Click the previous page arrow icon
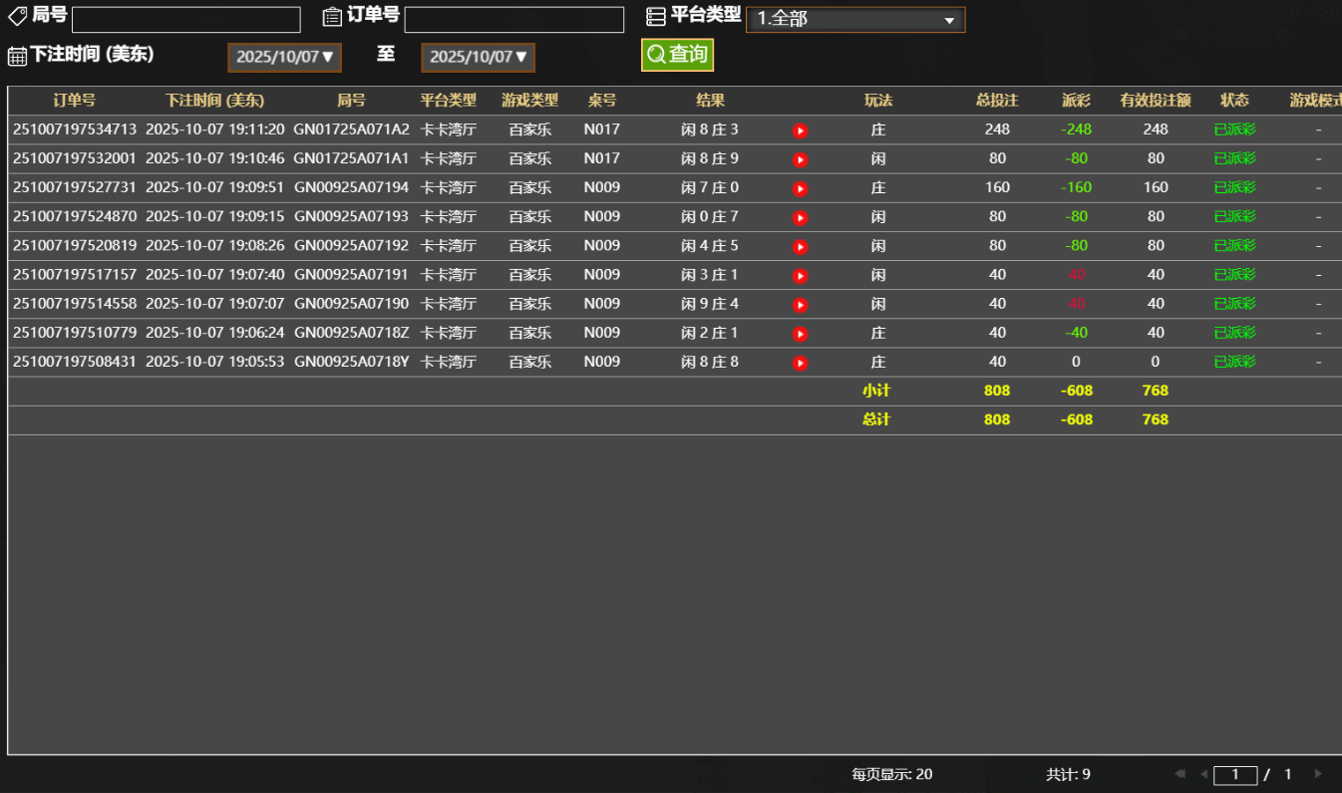Viewport: 1342px width, 793px height. [x=1203, y=773]
